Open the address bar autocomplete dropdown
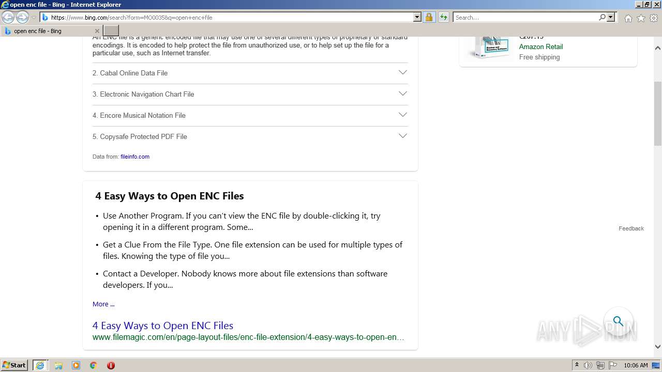Viewport: 662px width, 372px height. coord(417,17)
